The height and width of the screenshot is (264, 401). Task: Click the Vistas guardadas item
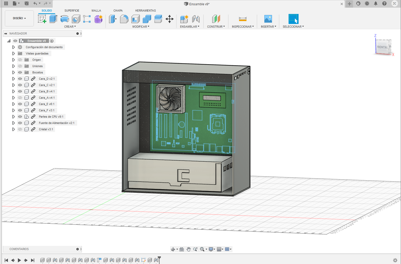(x=37, y=53)
